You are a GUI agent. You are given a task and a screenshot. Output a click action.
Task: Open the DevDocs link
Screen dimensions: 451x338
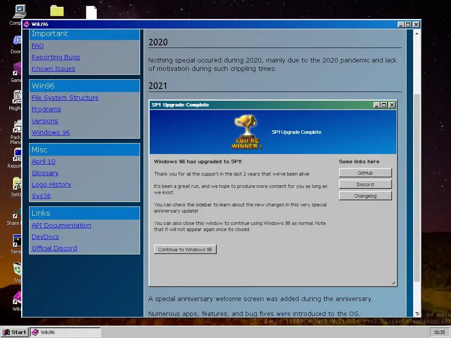pyautogui.click(x=45, y=237)
